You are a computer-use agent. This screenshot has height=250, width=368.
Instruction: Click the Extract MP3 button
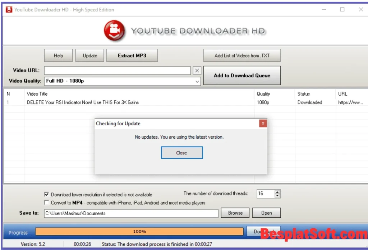132,55
